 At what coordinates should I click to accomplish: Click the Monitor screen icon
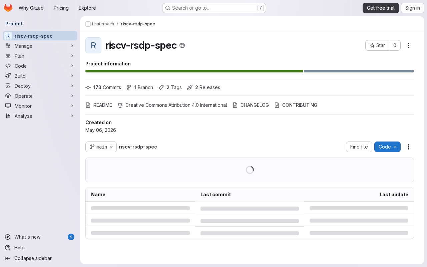[8, 106]
